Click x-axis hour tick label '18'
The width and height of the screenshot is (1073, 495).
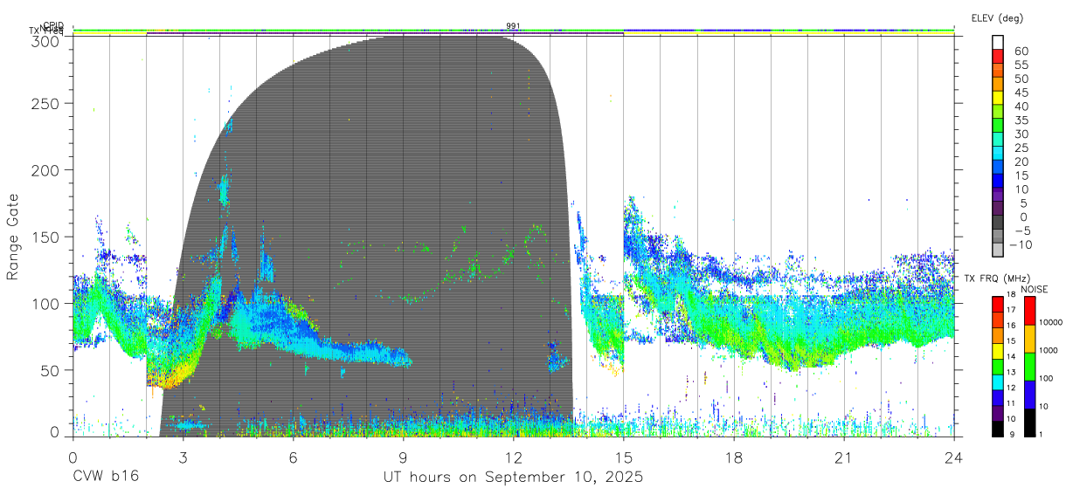[734, 457]
